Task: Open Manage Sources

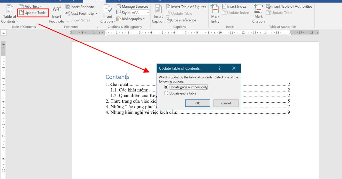Action: pyautogui.click(x=133, y=6)
